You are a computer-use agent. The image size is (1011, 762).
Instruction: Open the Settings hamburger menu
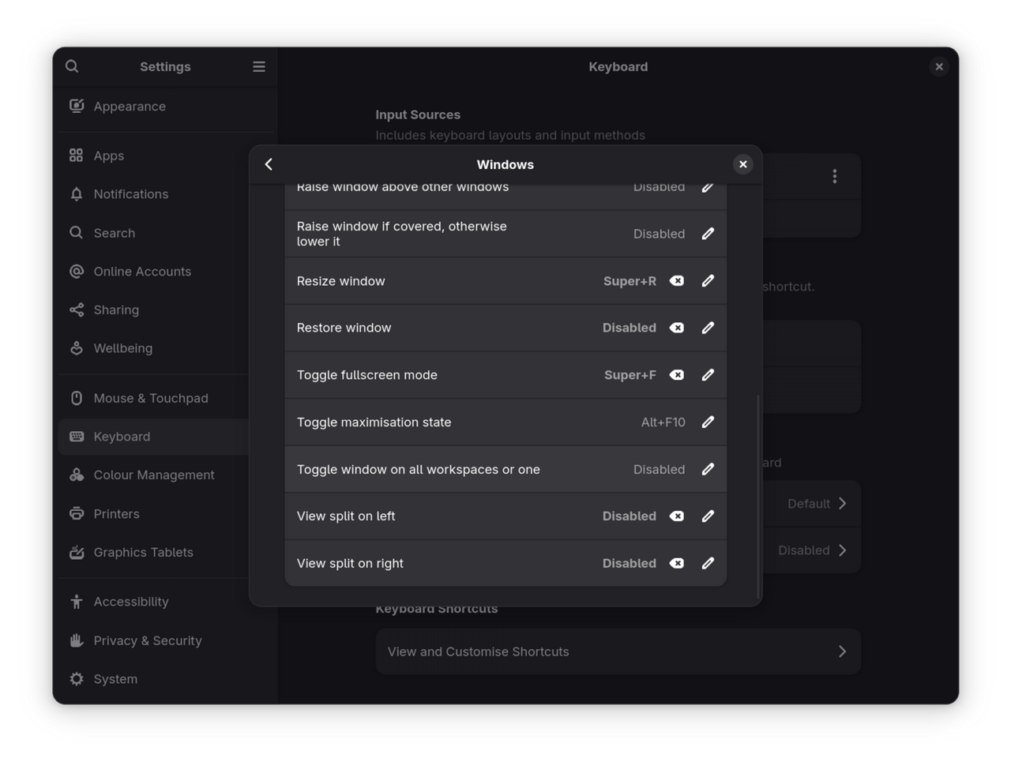[258, 66]
